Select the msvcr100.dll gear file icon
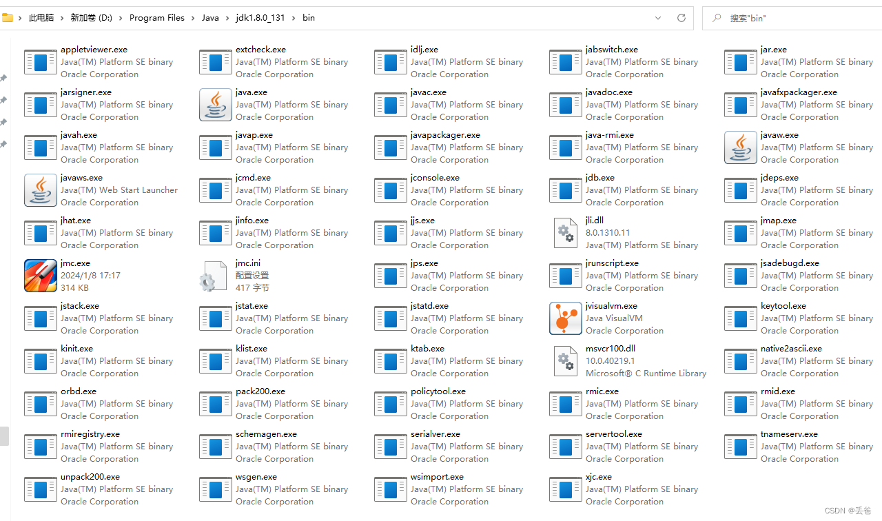The width and height of the screenshot is (882, 521). point(566,361)
